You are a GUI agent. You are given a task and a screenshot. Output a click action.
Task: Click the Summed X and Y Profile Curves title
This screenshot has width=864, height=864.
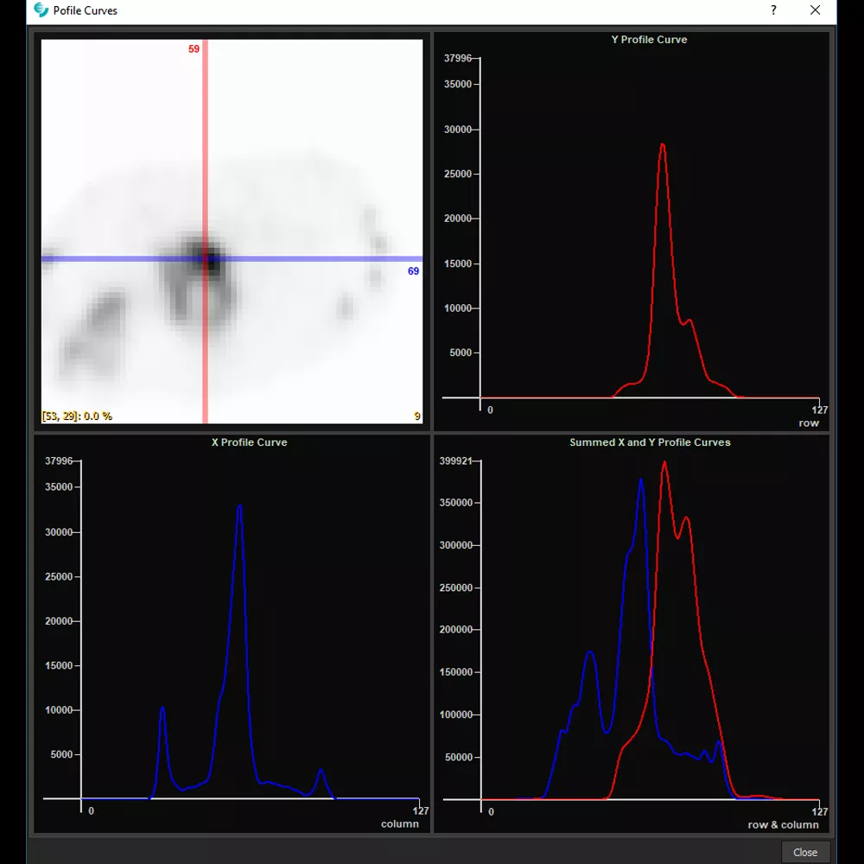[650, 442]
